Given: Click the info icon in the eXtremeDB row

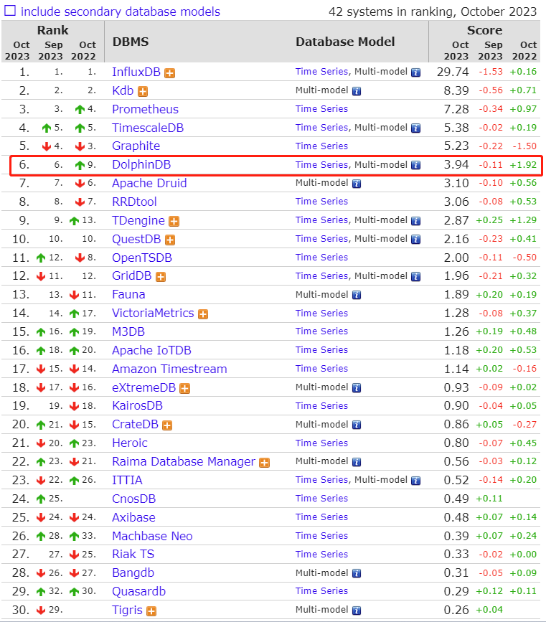Looking at the screenshot, I should click(357, 387).
